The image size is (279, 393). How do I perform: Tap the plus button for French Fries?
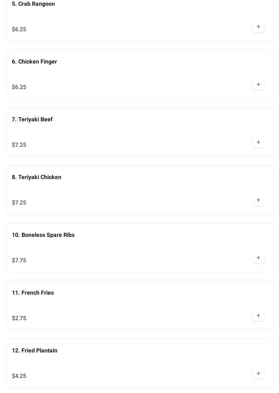click(258, 316)
